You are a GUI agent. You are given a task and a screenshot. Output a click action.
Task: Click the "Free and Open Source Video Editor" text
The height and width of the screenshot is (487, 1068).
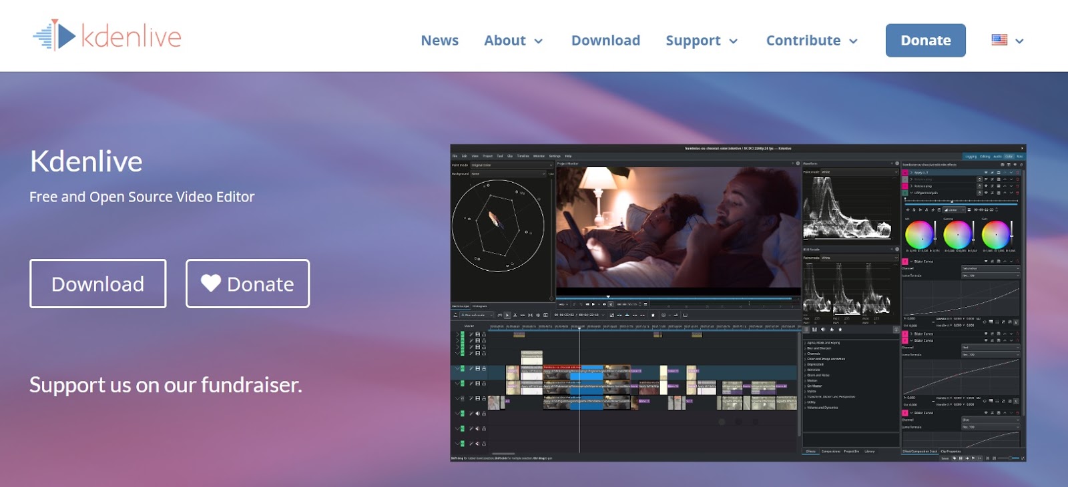click(x=142, y=197)
